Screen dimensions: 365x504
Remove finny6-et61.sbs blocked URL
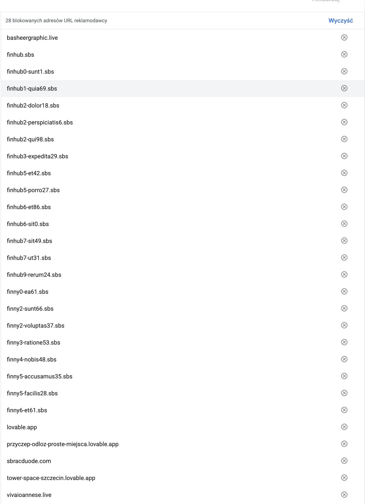pos(344,410)
